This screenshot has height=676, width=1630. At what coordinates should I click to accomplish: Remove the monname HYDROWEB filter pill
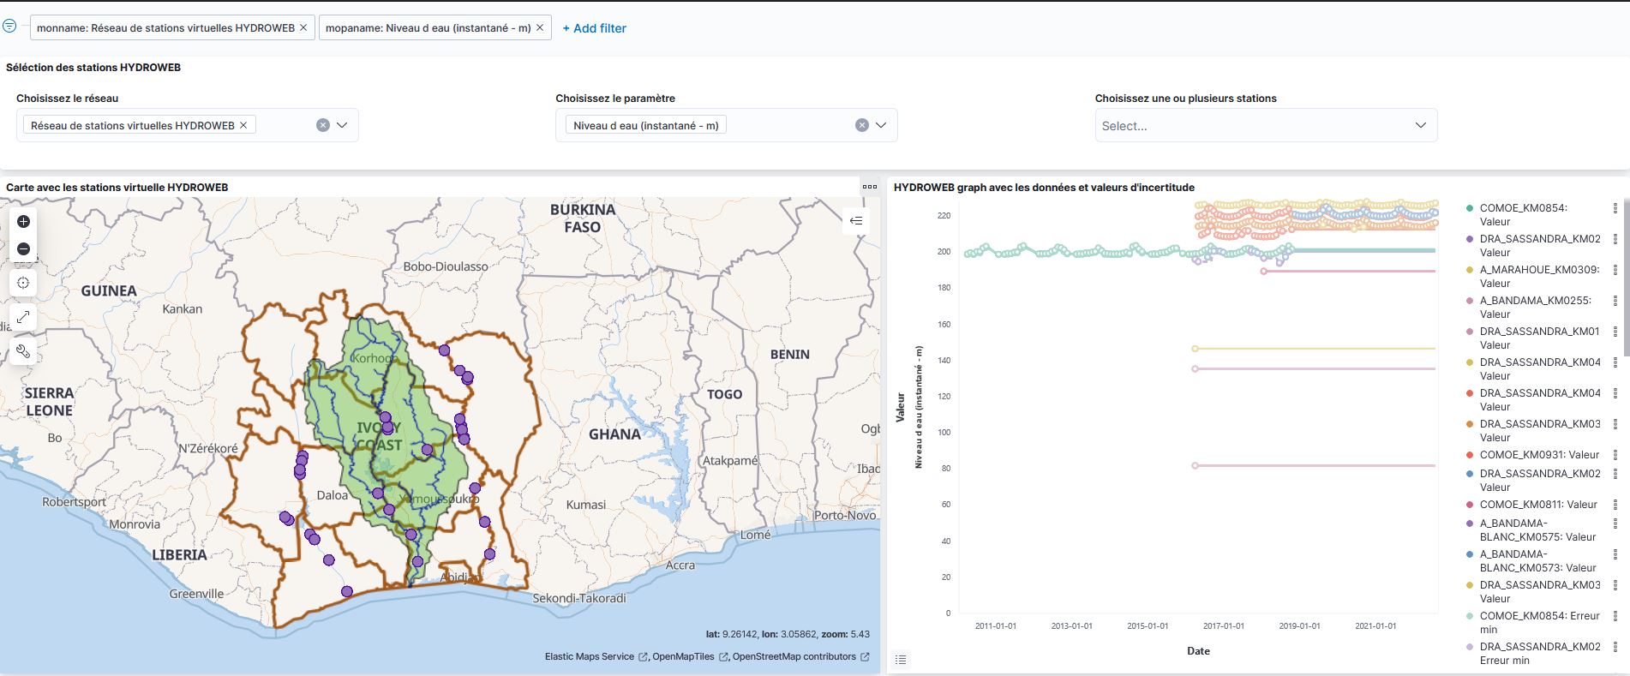click(x=303, y=27)
